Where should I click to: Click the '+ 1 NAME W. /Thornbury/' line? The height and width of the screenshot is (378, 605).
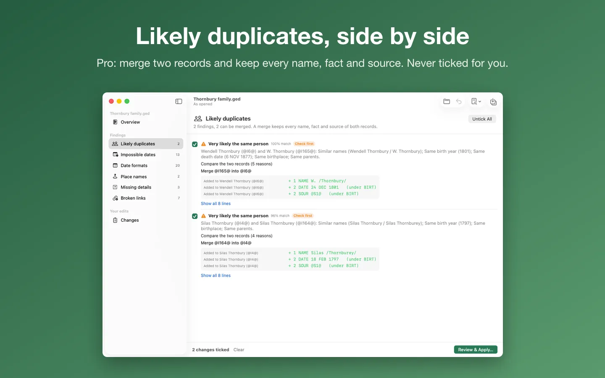click(x=317, y=181)
